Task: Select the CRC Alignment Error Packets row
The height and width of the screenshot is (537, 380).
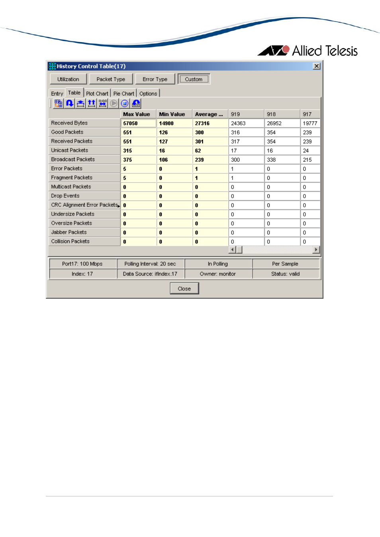Action: tap(84, 205)
